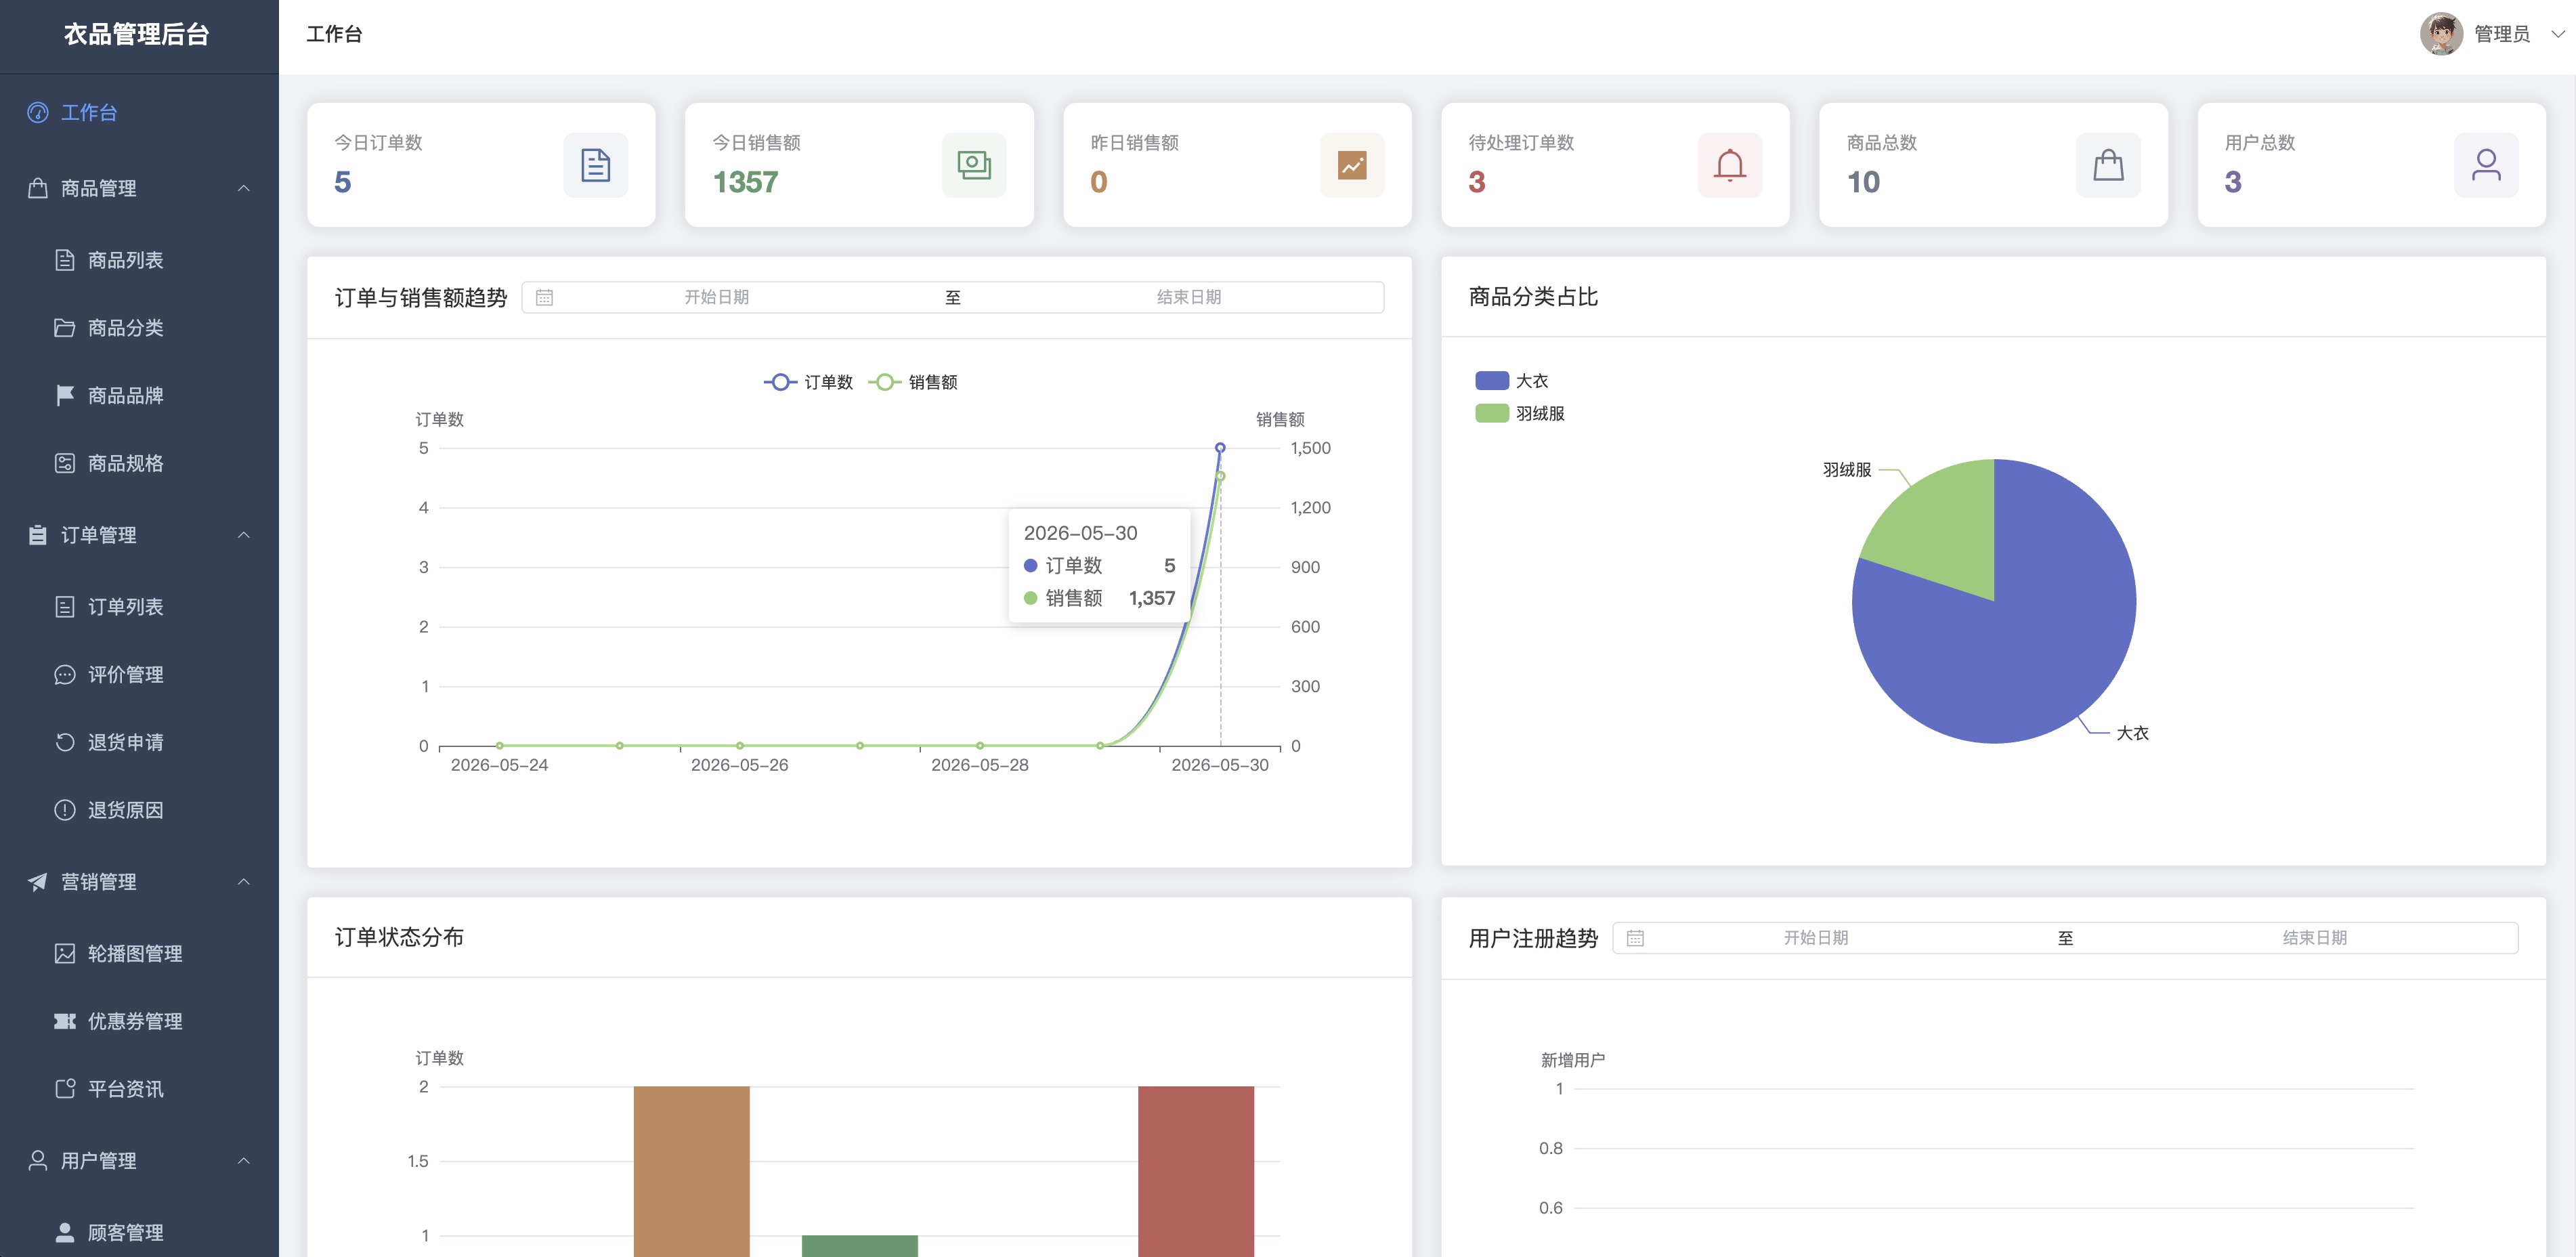Image resolution: width=2576 pixels, height=1257 pixels.
Task: Open 商品分类 menu entry
Action: (x=139, y=328)
